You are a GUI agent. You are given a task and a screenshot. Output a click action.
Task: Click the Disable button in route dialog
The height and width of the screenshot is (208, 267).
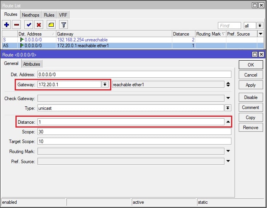(250, 97)
